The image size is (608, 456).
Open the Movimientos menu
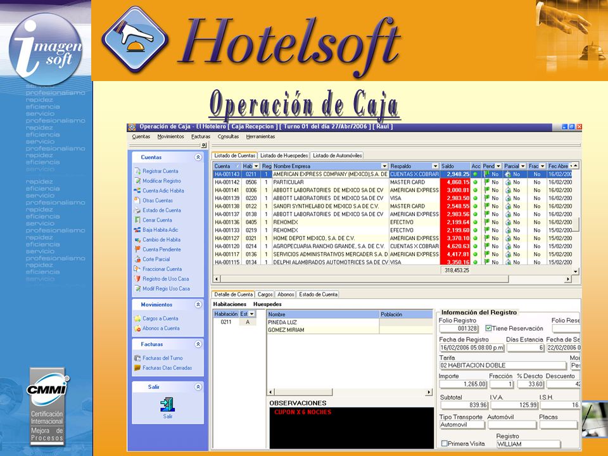pos(170,137)
